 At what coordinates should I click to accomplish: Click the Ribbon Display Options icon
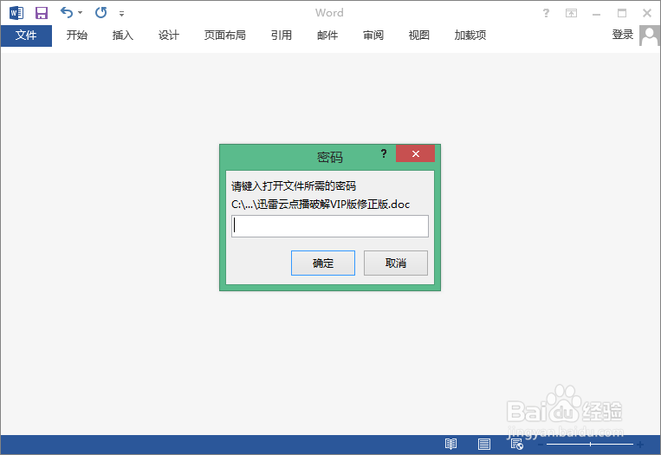571,13
